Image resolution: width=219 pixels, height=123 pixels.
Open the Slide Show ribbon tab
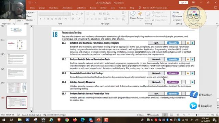click(81, 8)
